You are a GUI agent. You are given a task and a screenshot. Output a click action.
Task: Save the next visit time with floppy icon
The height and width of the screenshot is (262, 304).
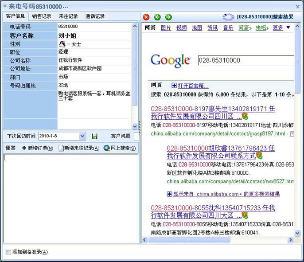(95, 136)
